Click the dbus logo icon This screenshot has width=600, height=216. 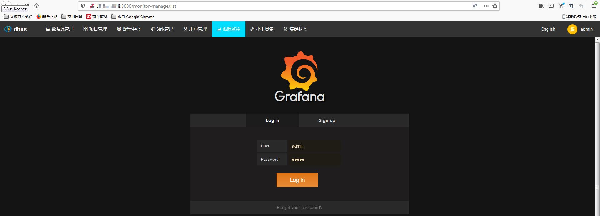coord(8,29)
